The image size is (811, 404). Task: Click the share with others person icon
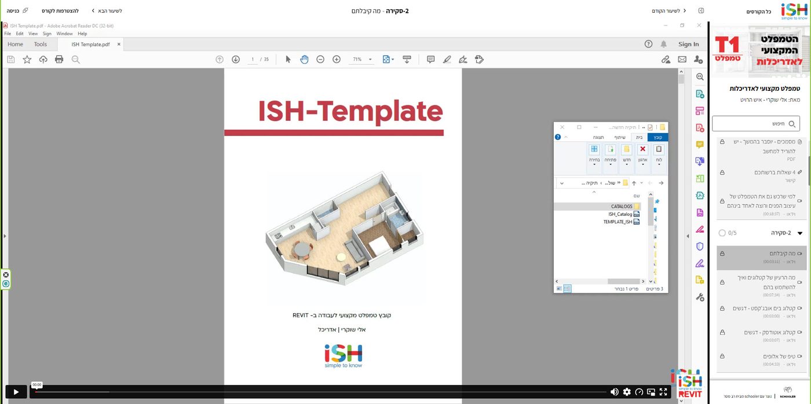pyautogui.click(x=698, y=59)
